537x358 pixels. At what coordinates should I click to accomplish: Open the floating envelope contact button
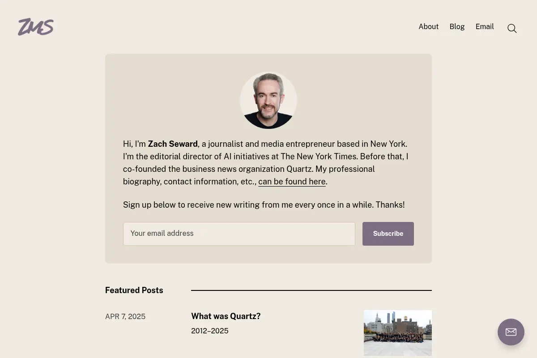511,332
